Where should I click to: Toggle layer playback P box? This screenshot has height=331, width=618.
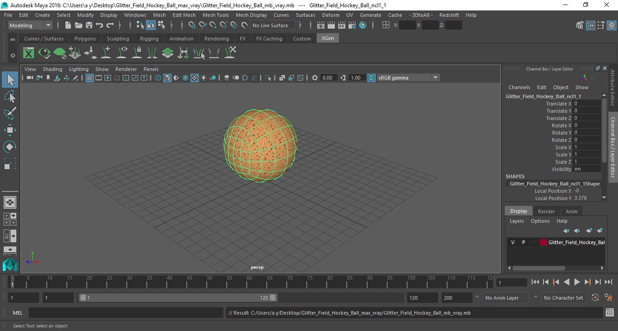(x=523, y=242)
